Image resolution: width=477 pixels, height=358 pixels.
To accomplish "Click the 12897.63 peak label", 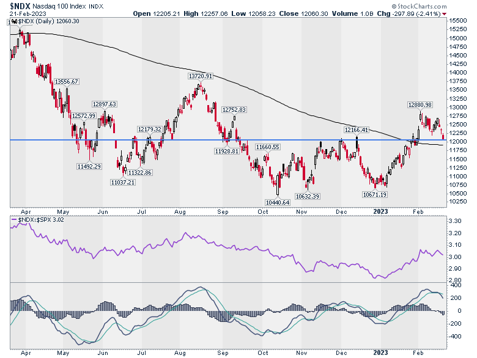I will click(x=105, y=104).
